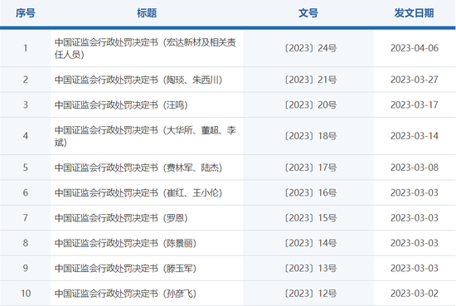This screenshot has width=456, height=306.
Task: Select document number 〔2023〕14号
Action: [311, 243]
